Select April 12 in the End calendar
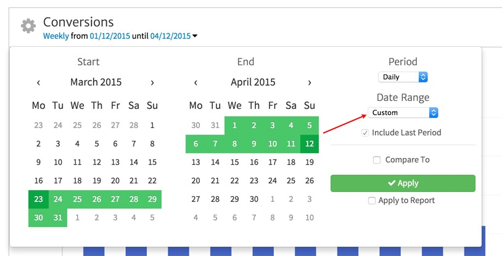 click(x=310, y=144)
